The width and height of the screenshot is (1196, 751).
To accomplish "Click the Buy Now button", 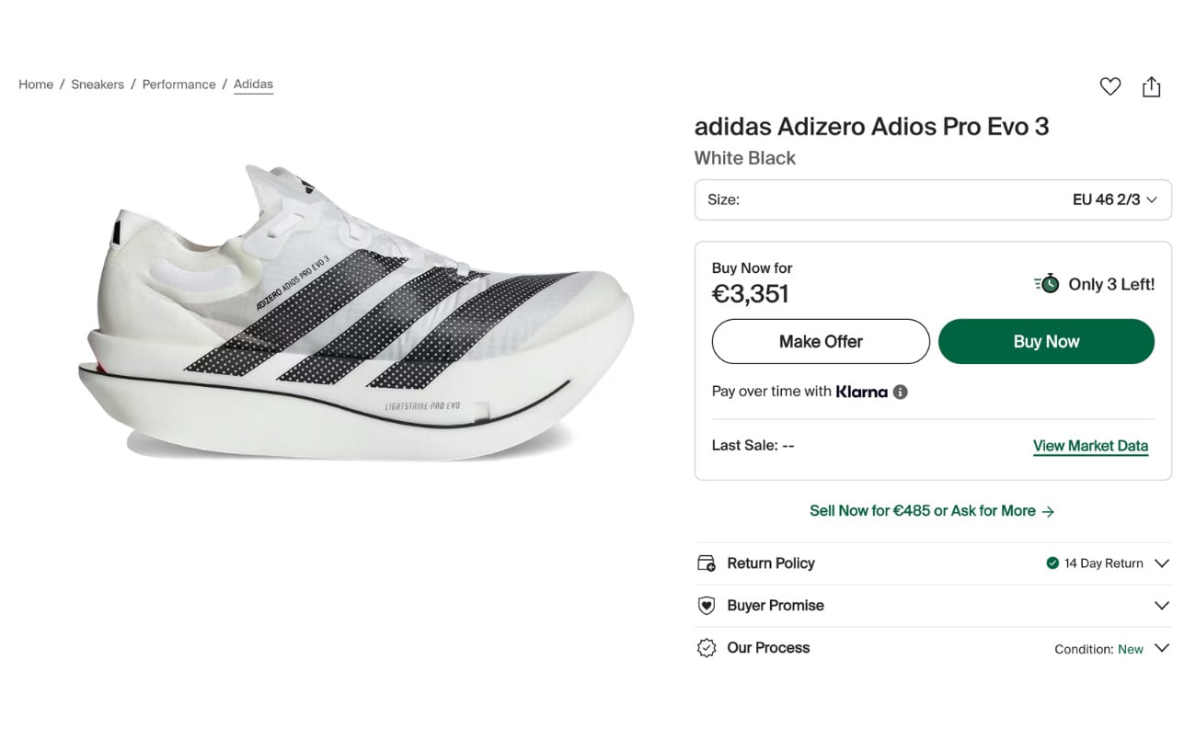I will click(1045, 341).
